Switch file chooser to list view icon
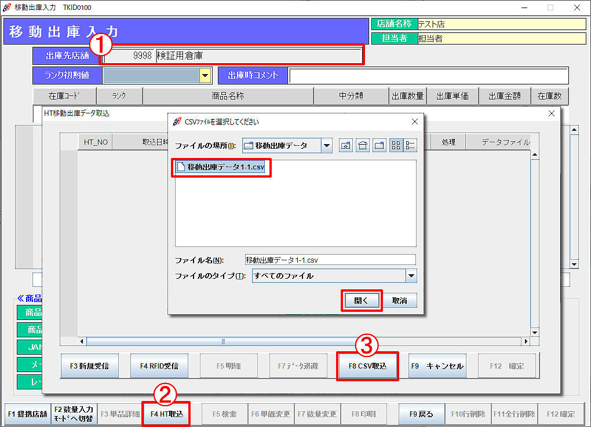591x427 pixels. tap(396, 145)
